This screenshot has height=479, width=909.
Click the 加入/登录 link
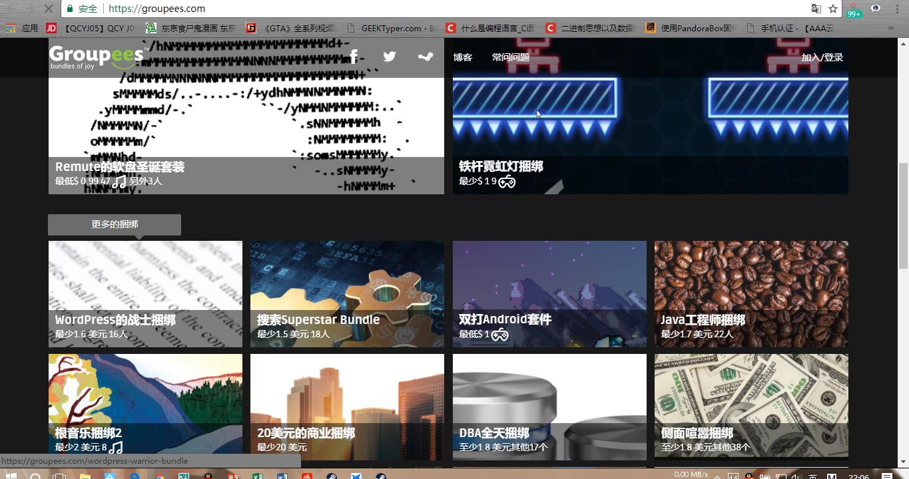tap(822, 57)
